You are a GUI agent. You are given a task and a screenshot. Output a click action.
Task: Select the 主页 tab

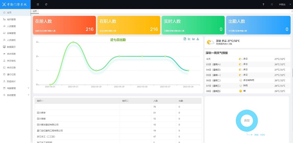pyautogui.click(x=35, y=11)
